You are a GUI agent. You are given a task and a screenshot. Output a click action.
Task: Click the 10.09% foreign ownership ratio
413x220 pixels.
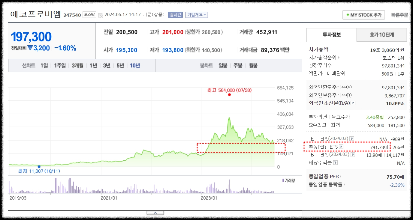[395, 103]
